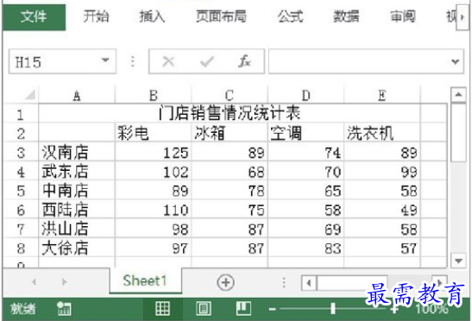Open the 插入 ribbon tab
The image size is (472, 321).
(152, 16)
